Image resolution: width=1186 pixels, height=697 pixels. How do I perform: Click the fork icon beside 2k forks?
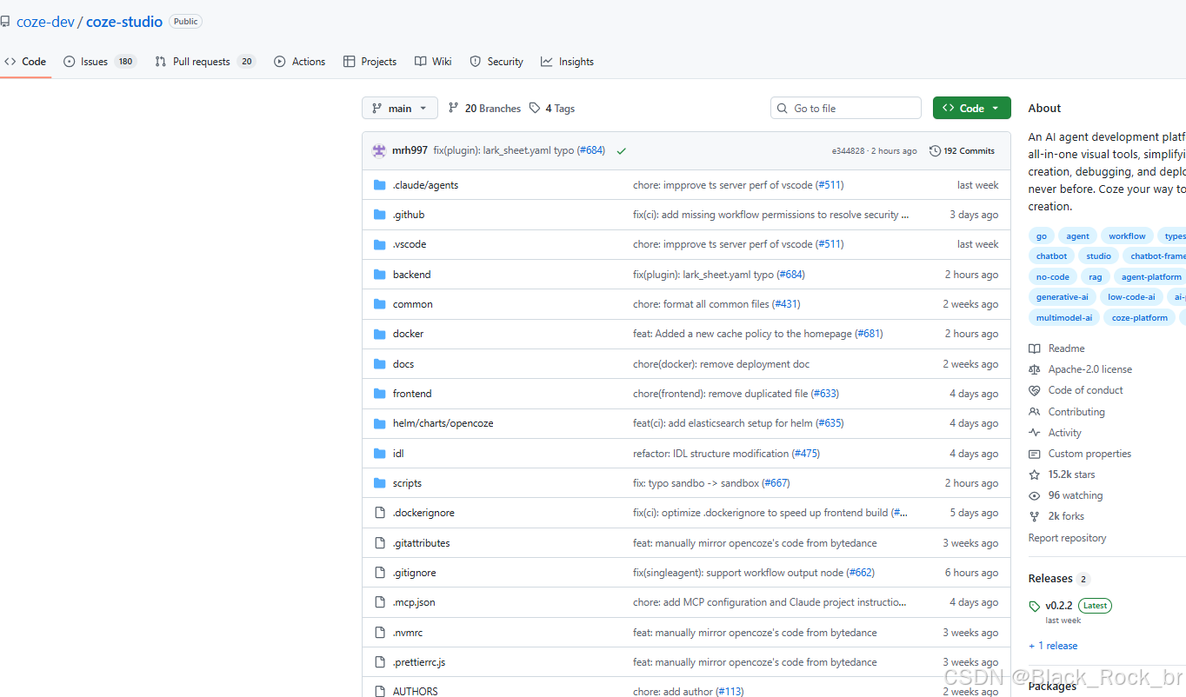[1034, 516]
